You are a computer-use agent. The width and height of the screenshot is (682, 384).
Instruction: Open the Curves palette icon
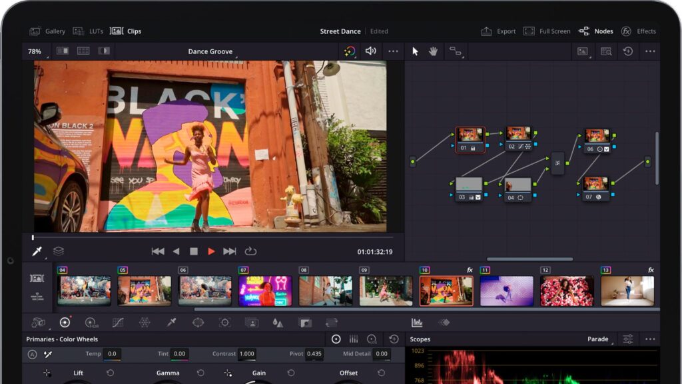pyautogui.click(x=118, y=323)
